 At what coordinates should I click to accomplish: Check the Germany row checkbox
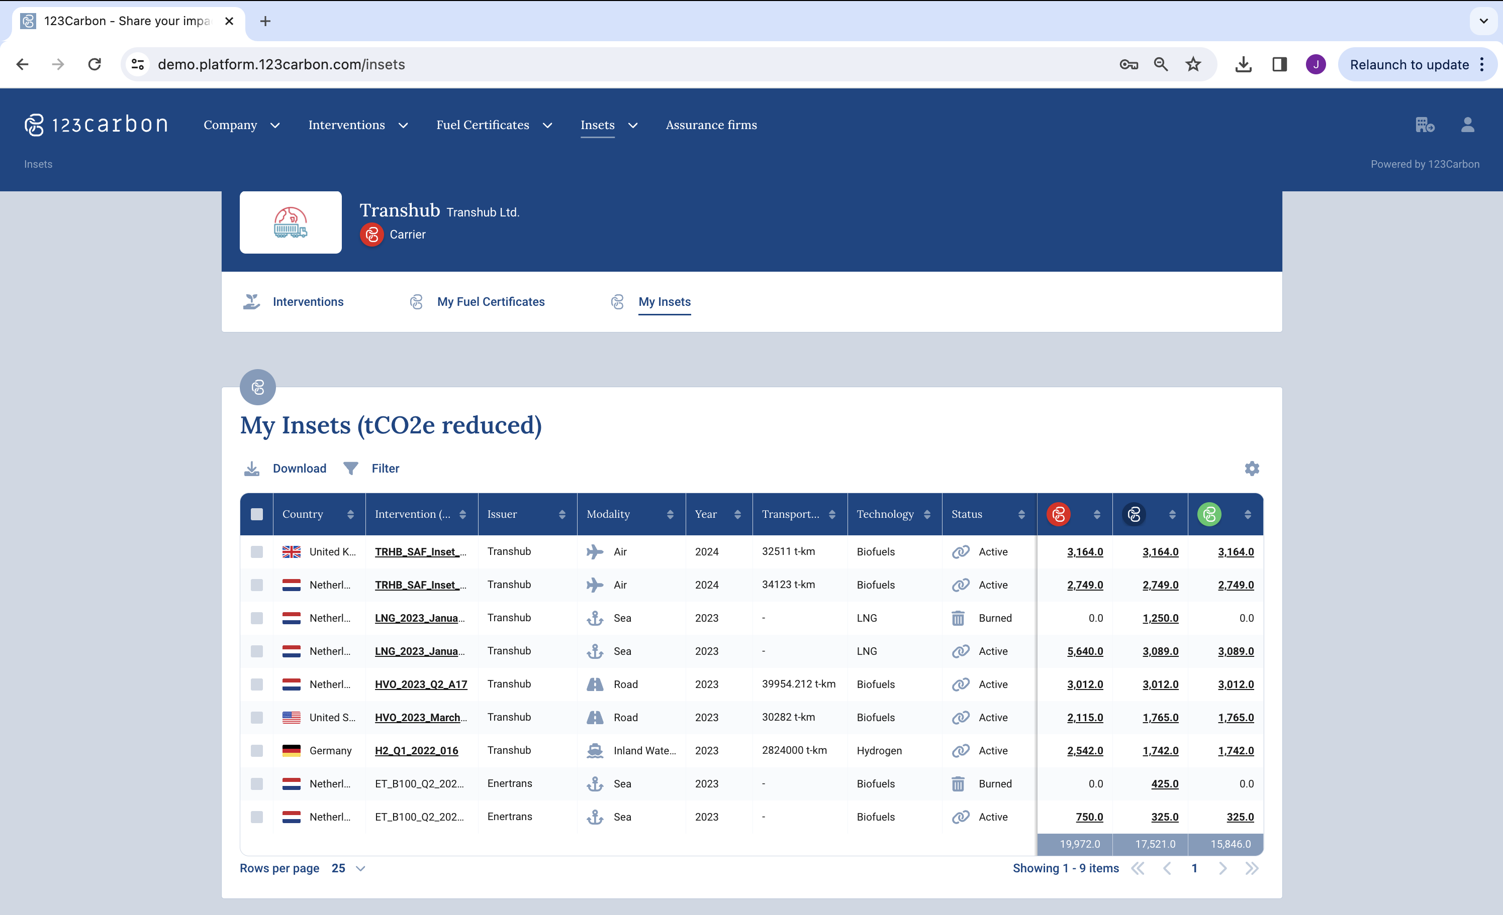[x=257, y=750]
